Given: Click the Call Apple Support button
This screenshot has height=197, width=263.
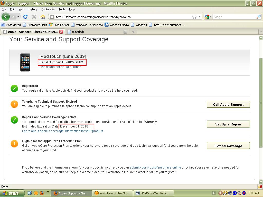Looking at the screenshot, I should pyautogui.click(x=228, y=104).
